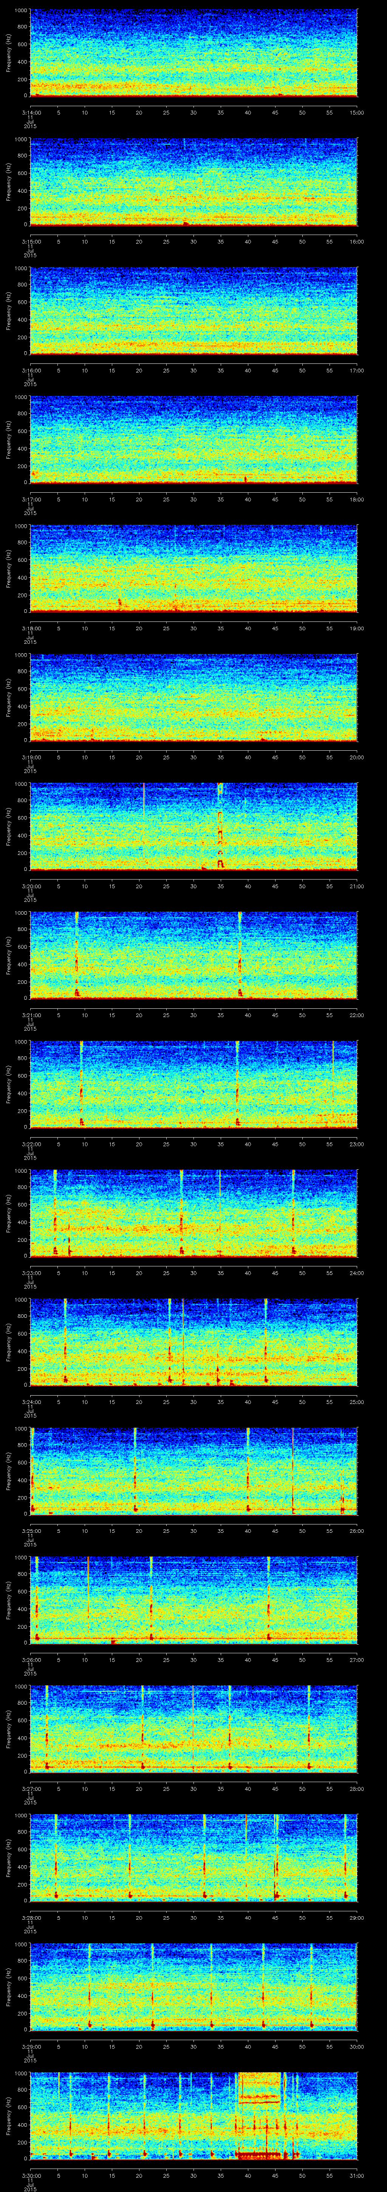Click the 3:21:00 start time label
This screenshot has width=387, height=2192.
coord(31,1014)
